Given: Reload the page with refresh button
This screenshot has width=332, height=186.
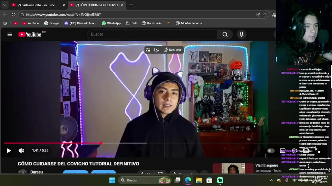Looking at the screenshot, I should click(13, 14).
